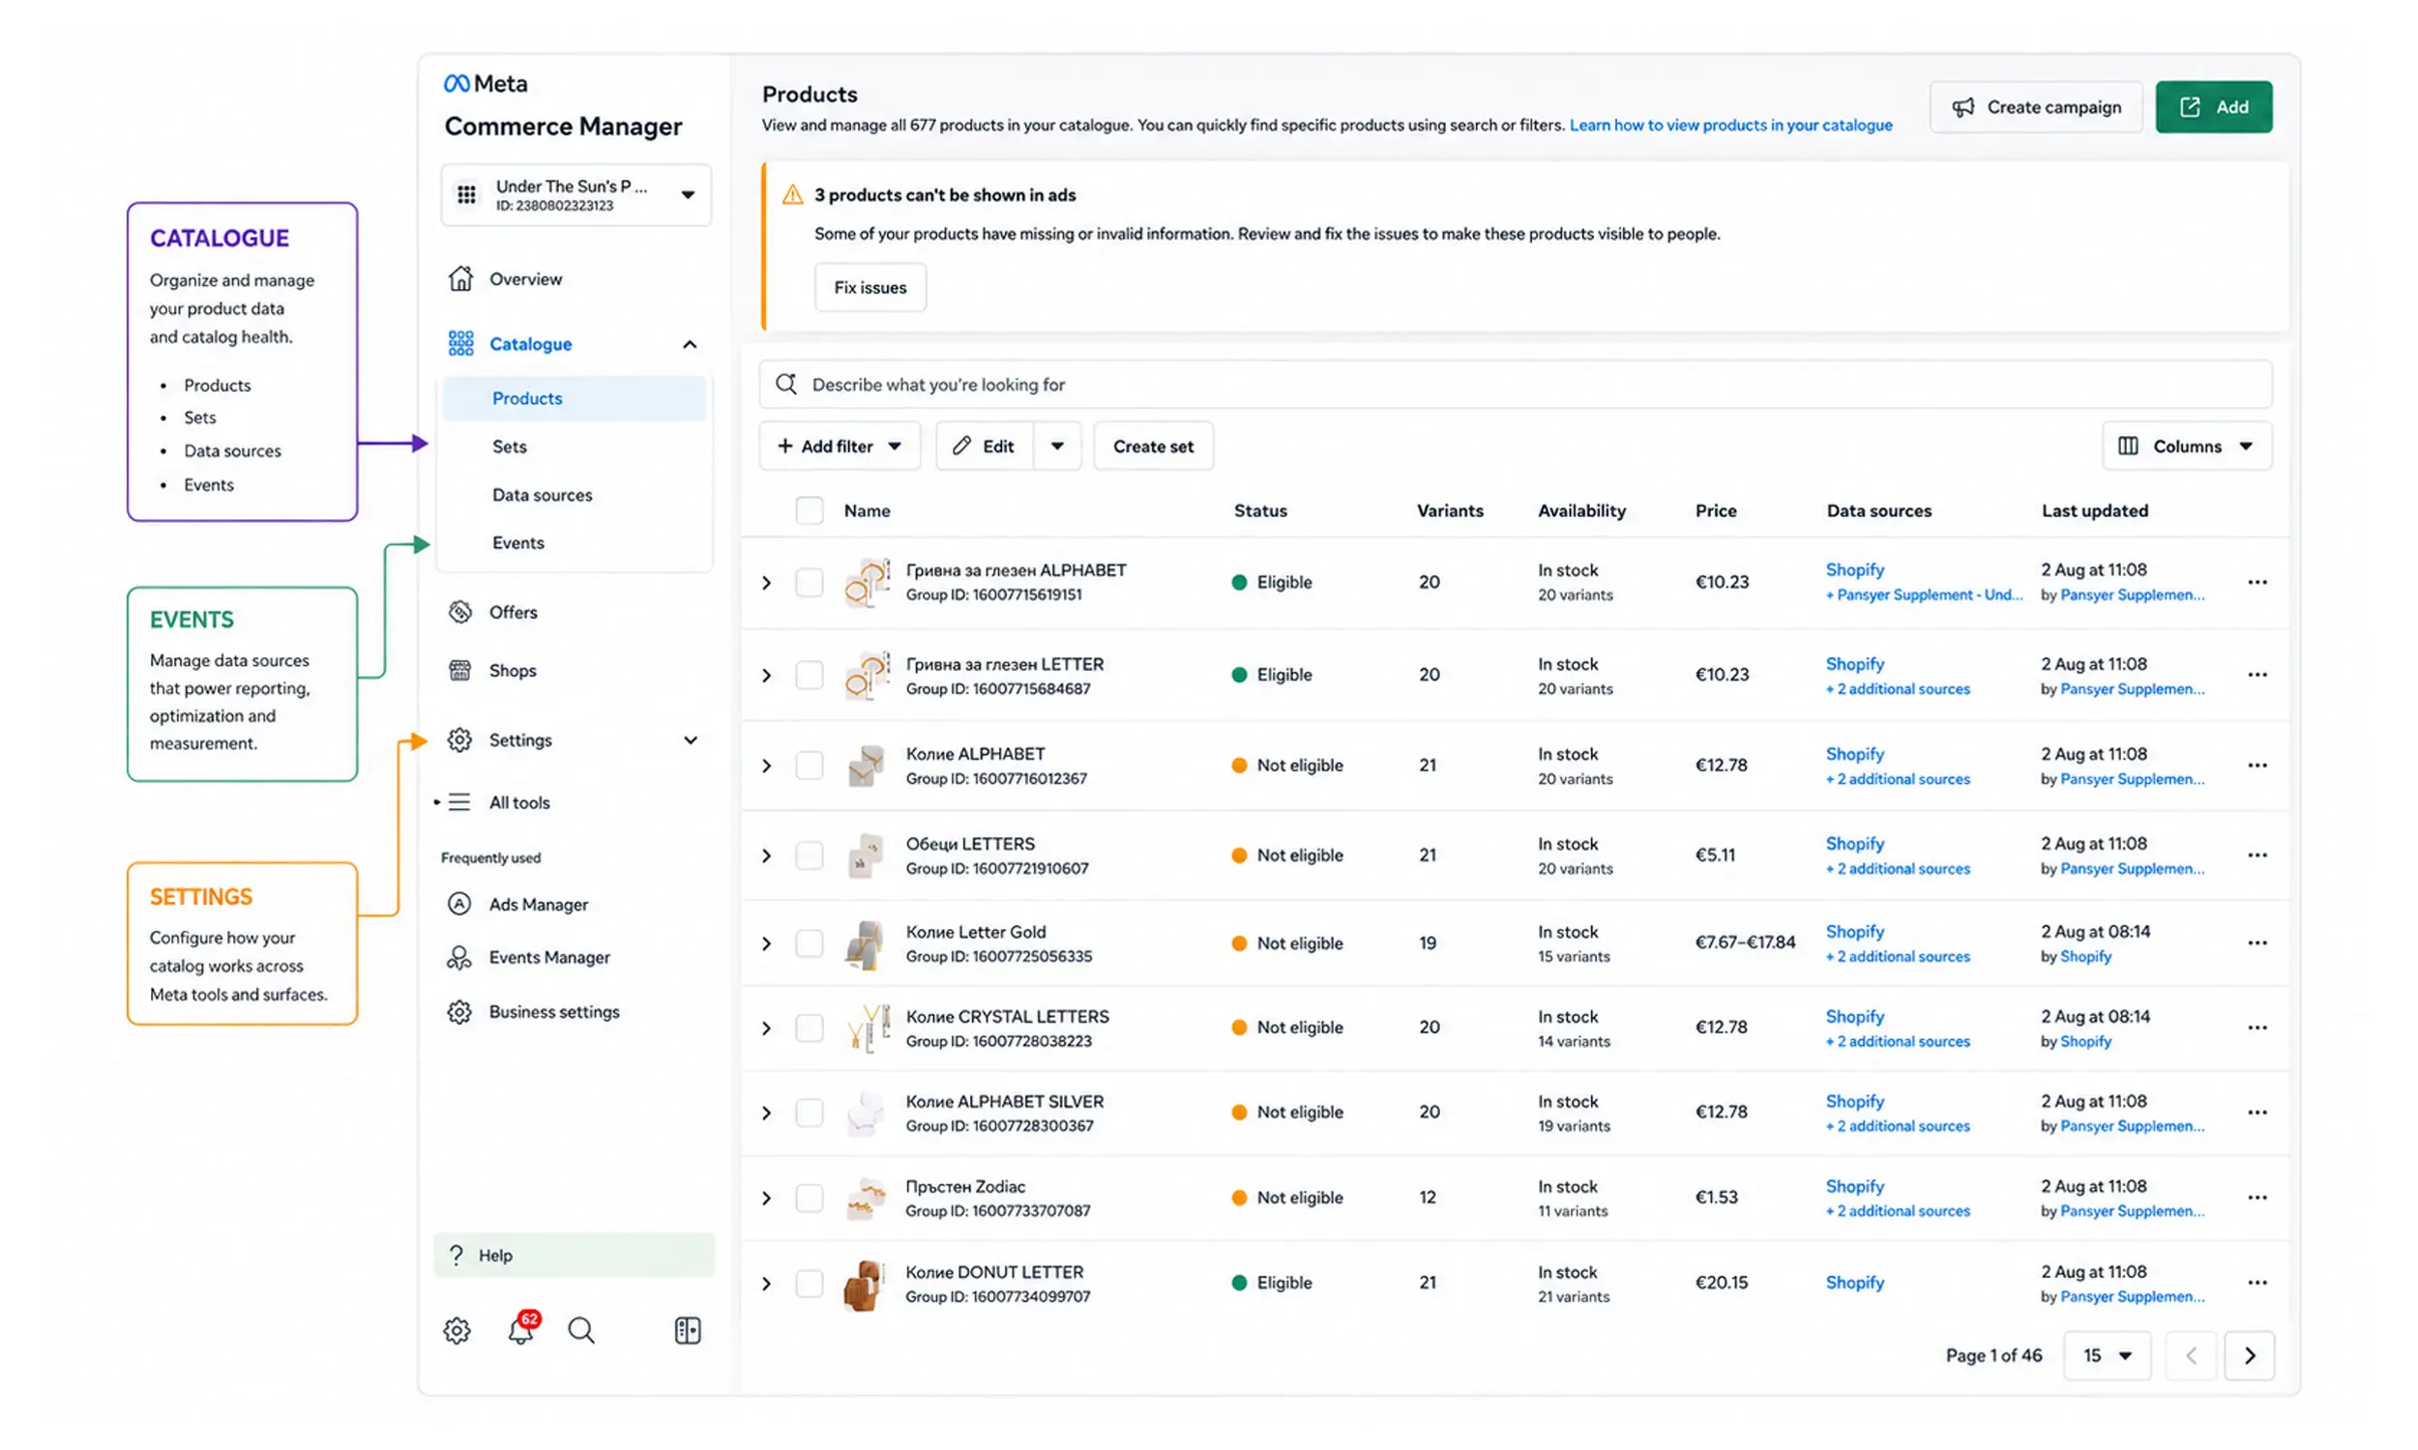This screenshot has height=1450, width=2418.
Task: Open Shopify link in Пръстен Zodiac row
Action: tap(1854, 1185)
